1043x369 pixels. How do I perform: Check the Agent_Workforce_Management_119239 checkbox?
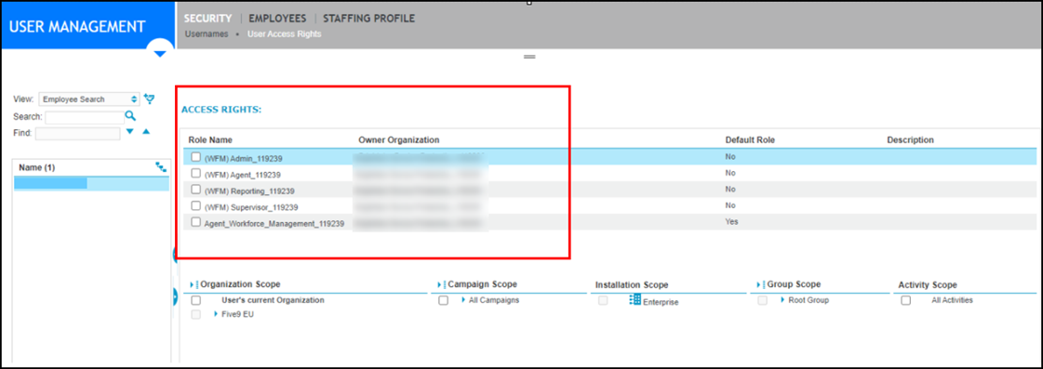pos(195,222)
